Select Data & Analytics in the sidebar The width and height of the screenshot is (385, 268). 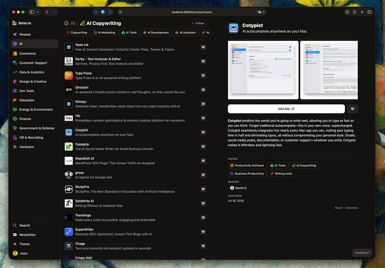click(32, 72)
